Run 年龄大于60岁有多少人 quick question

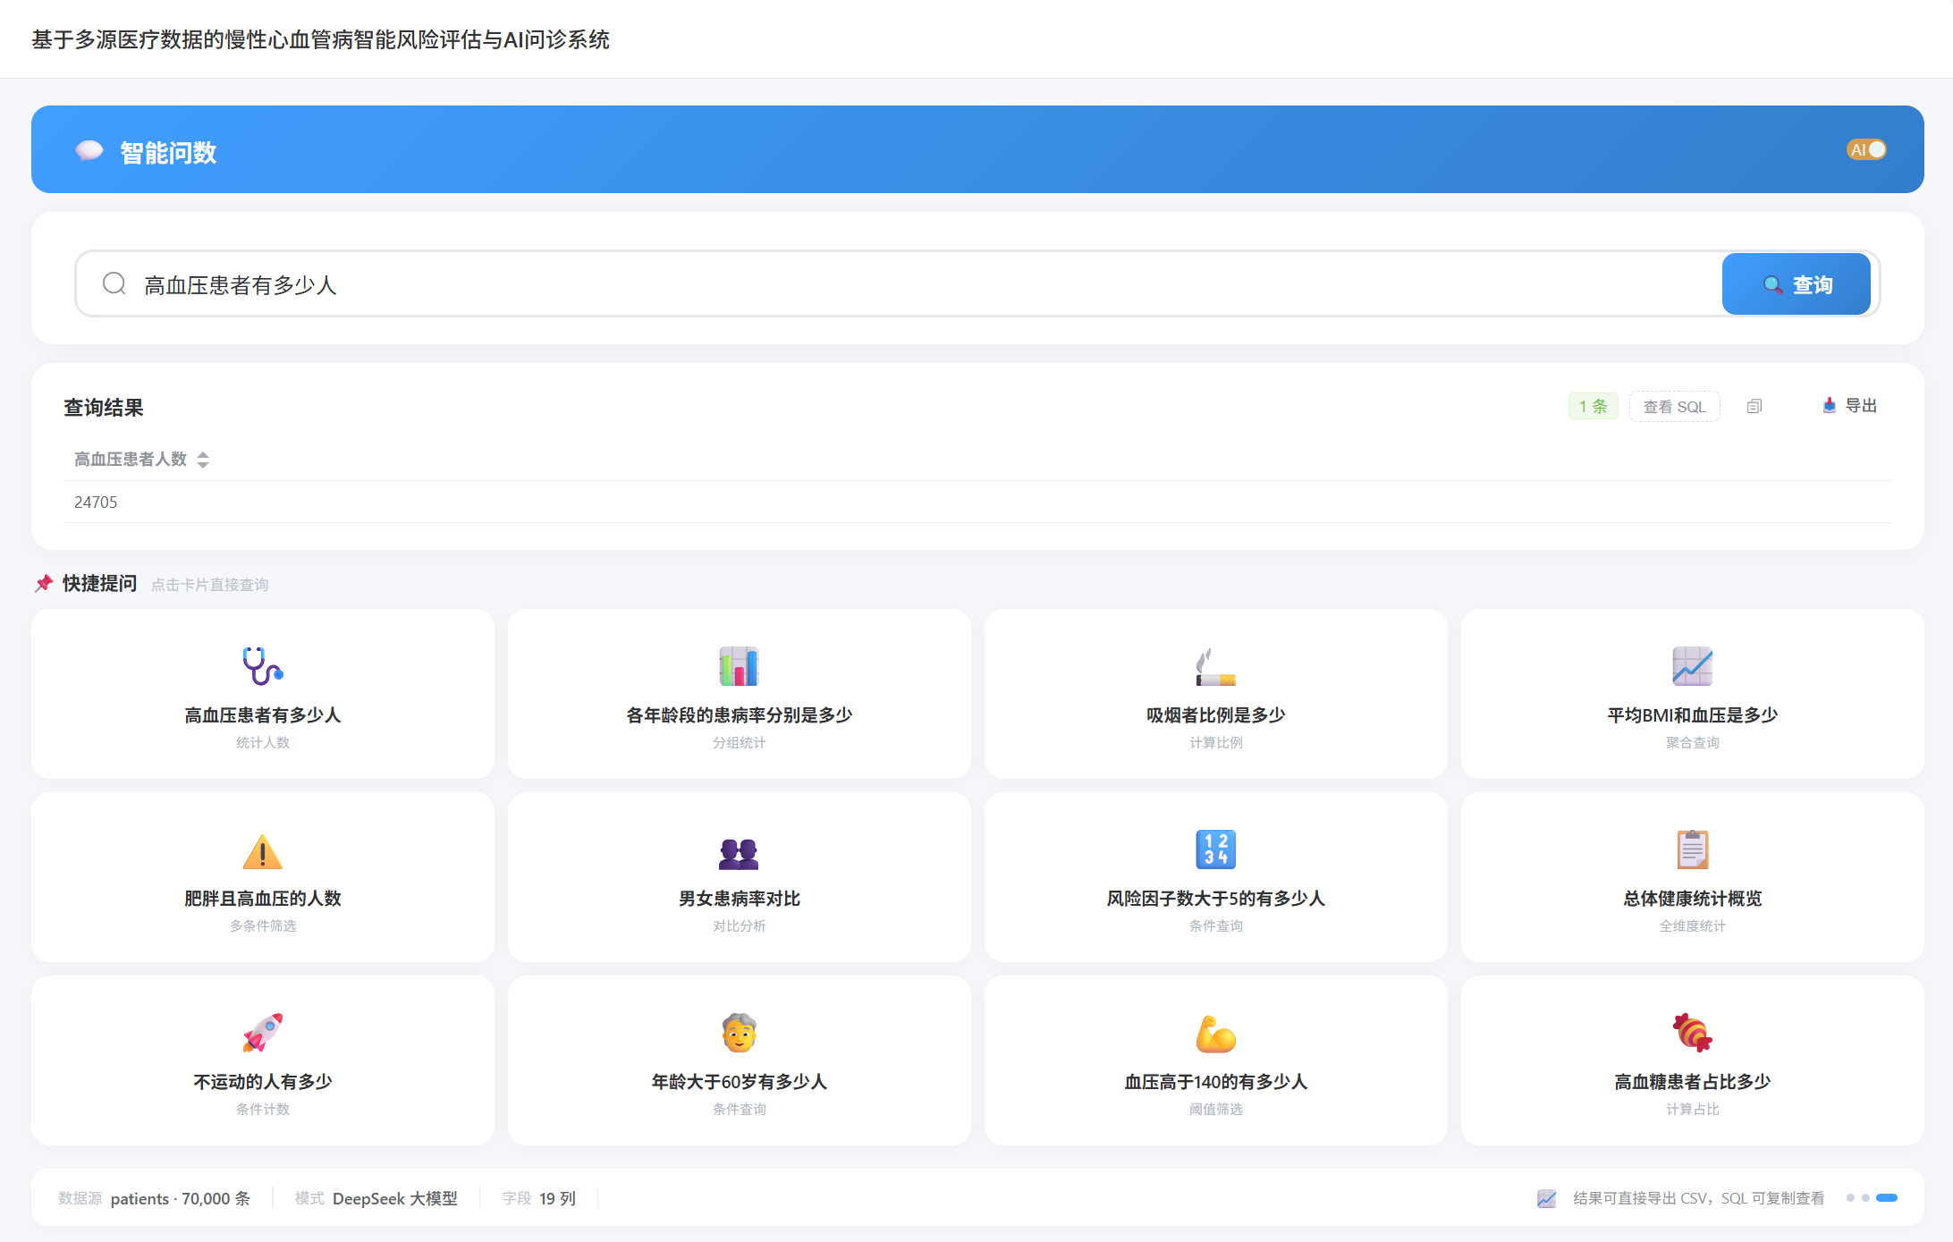[x=739, y=1060]
